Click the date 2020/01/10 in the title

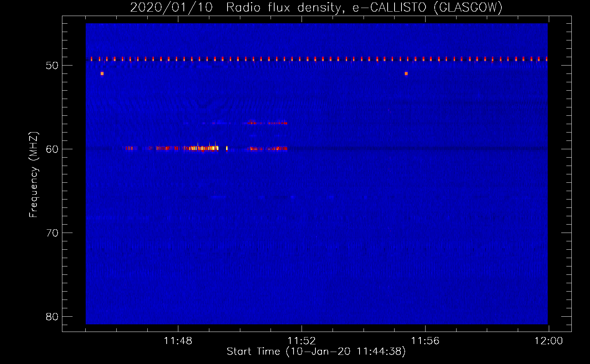pyautogui.click(x=171, y=7)
